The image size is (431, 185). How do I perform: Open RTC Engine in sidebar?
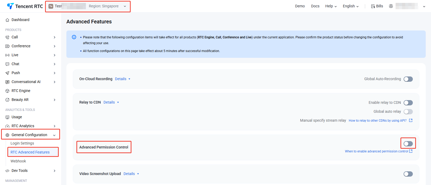[x=21, y=91]
